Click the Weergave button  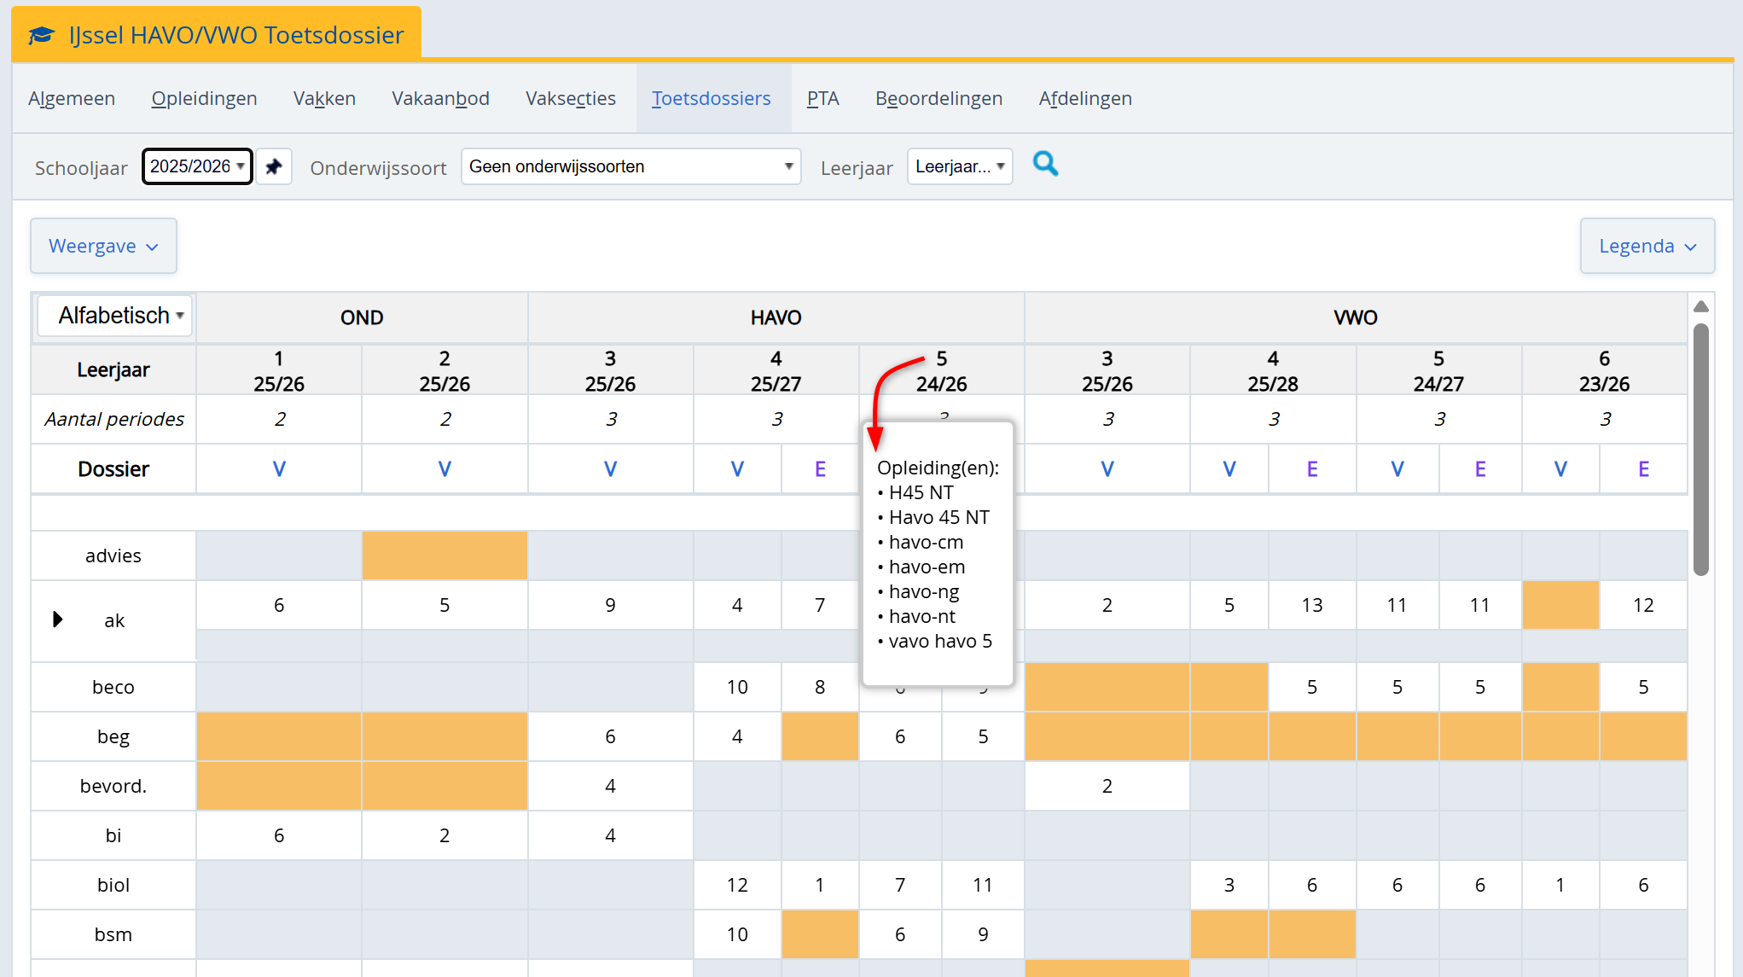tap(103, 247)
